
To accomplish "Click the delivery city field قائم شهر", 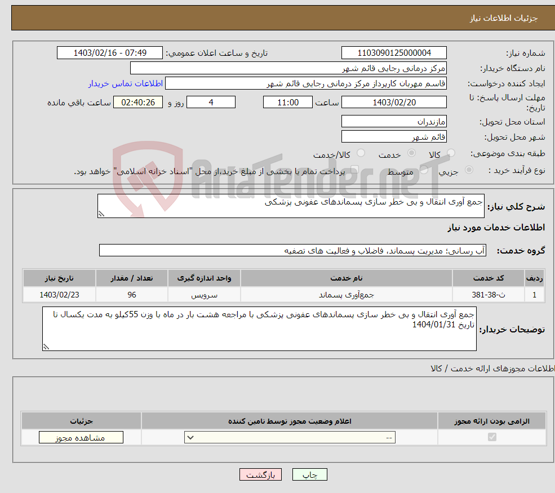I will click(x=394, y=136).
